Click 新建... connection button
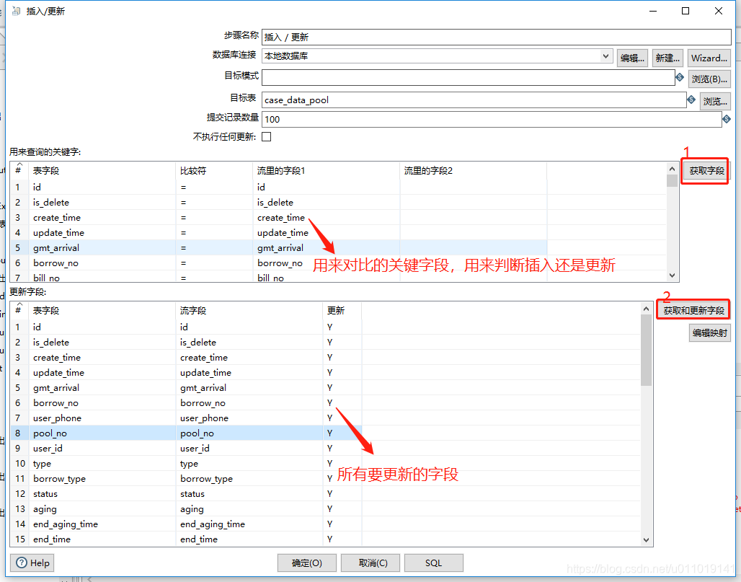 click(x=667, y=58)
